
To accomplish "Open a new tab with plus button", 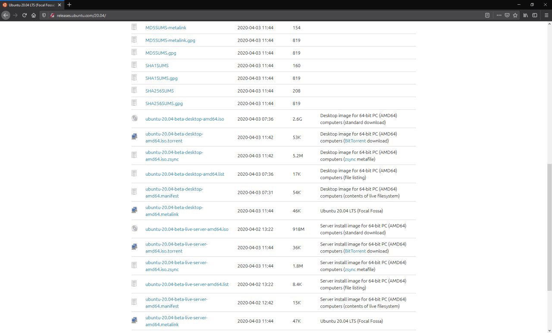I will 69,5.
